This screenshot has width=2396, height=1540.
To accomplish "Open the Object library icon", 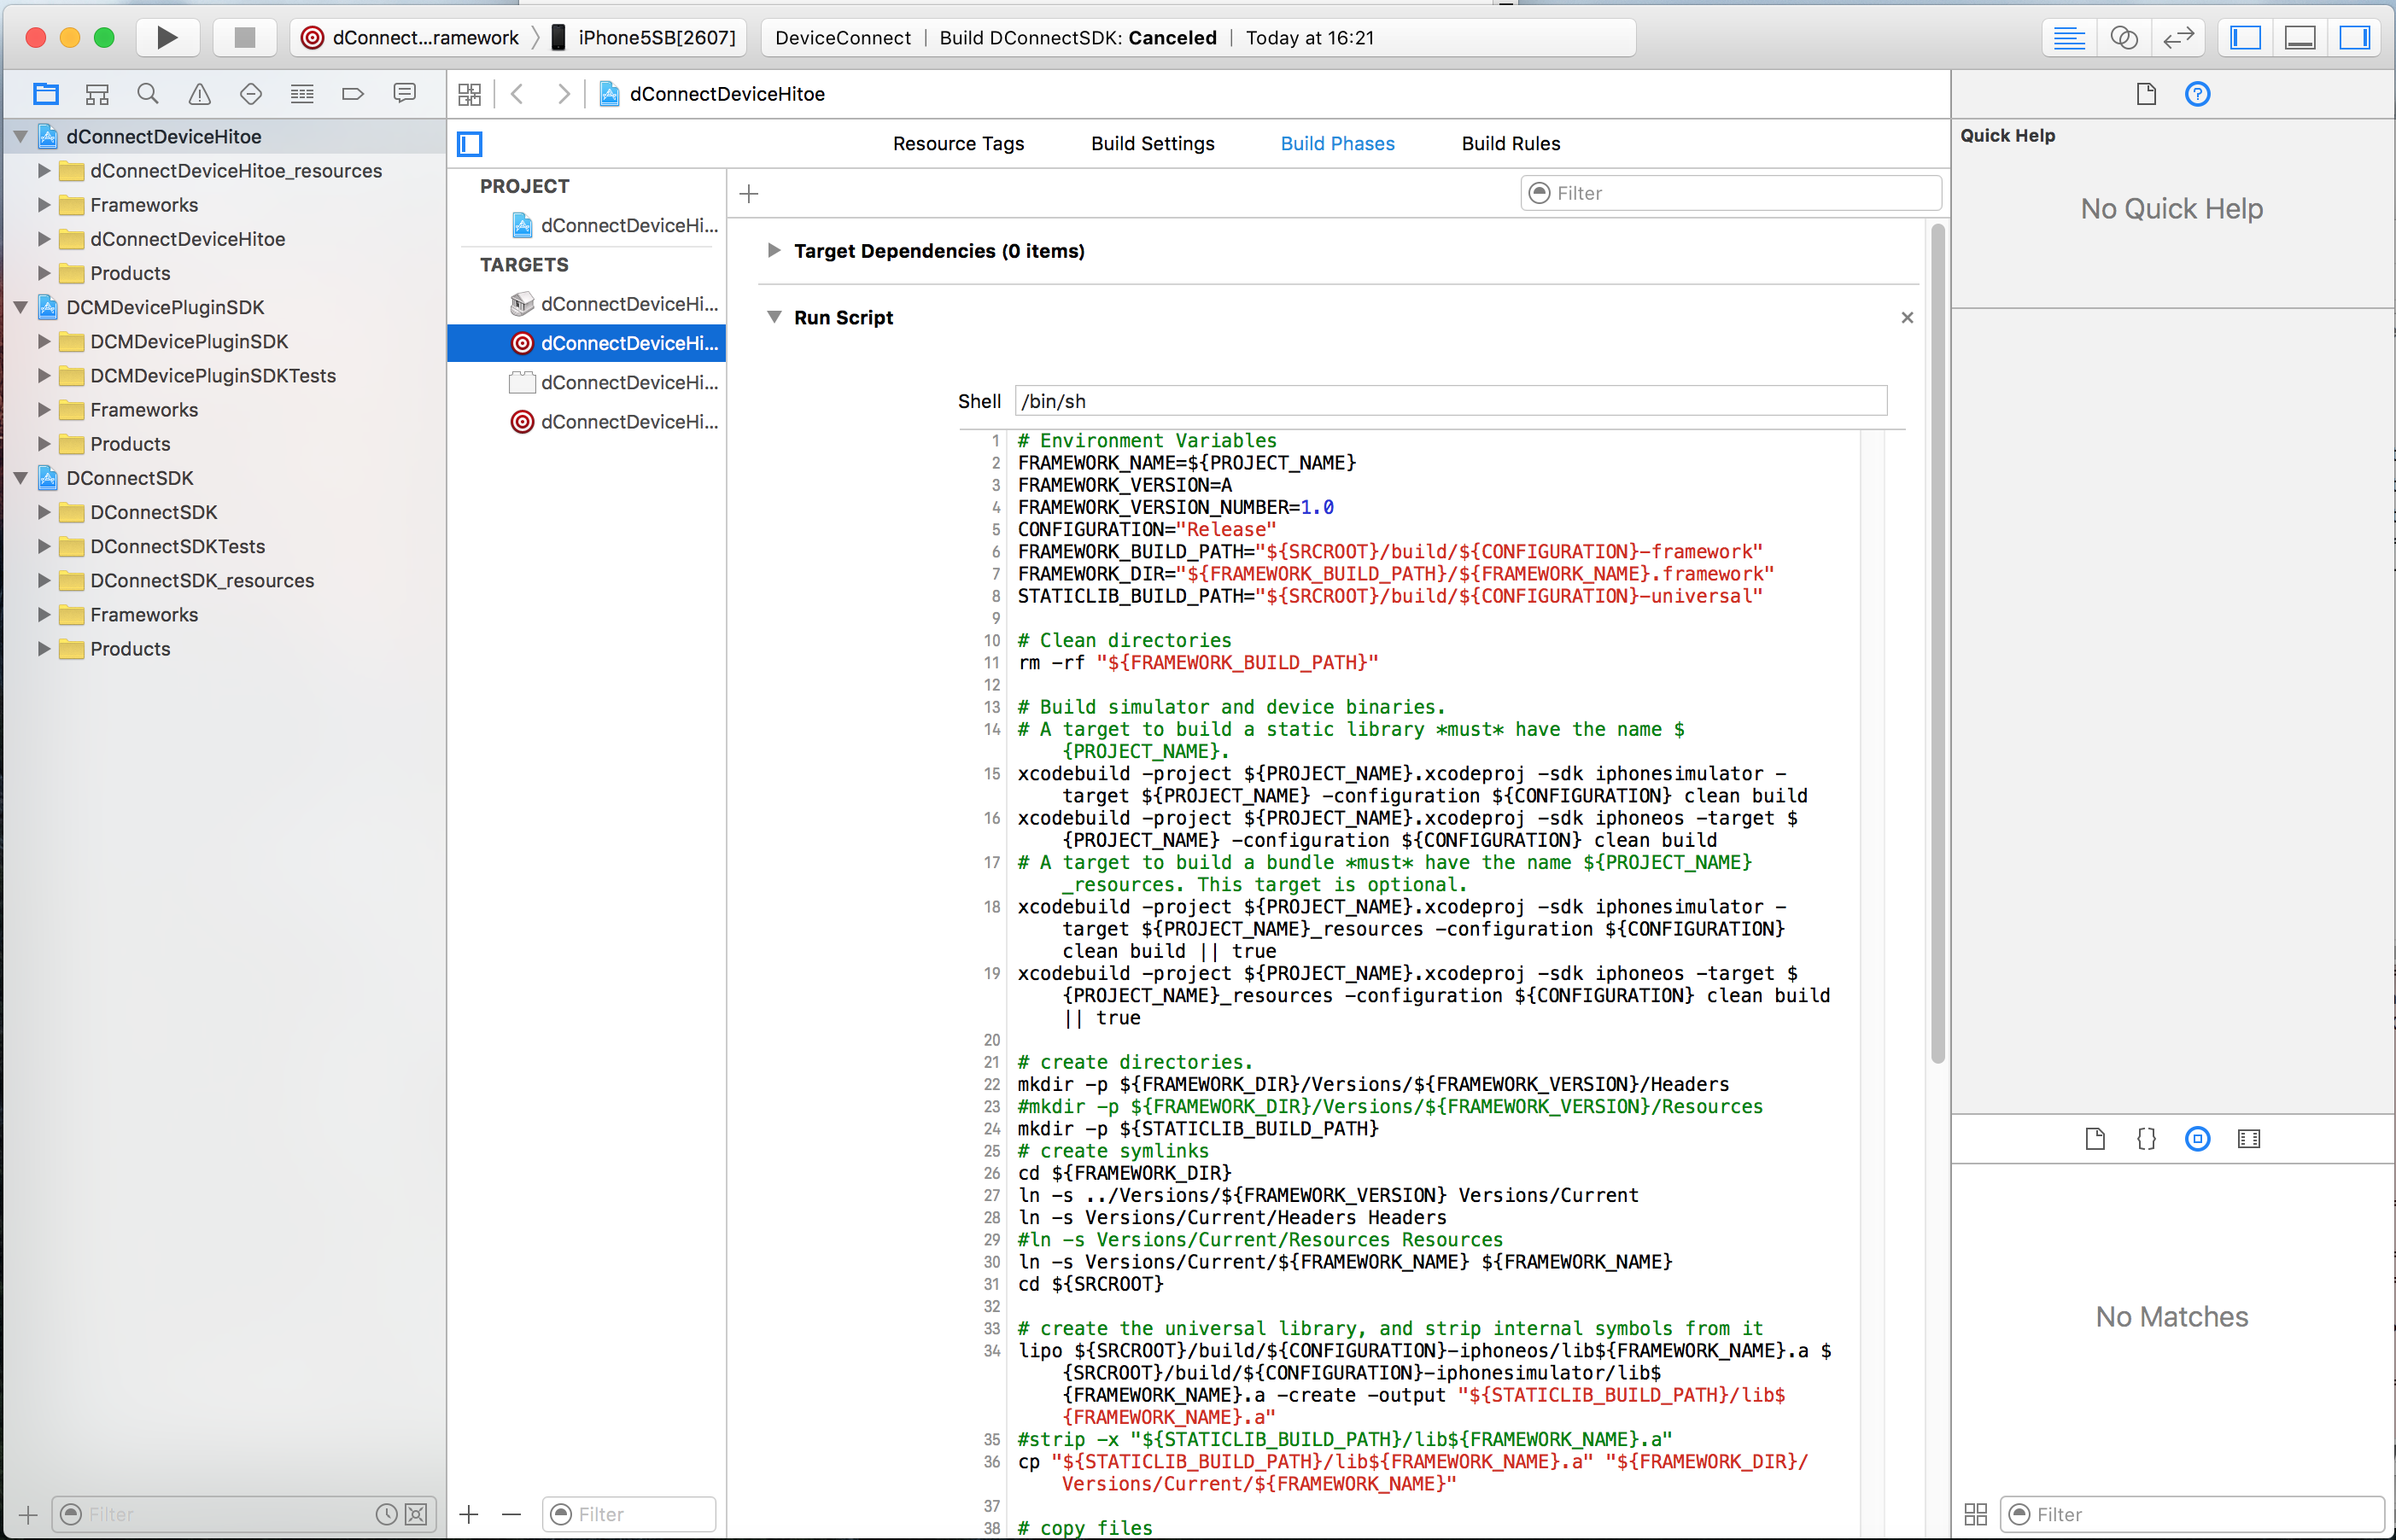I will point(2197,1138).
